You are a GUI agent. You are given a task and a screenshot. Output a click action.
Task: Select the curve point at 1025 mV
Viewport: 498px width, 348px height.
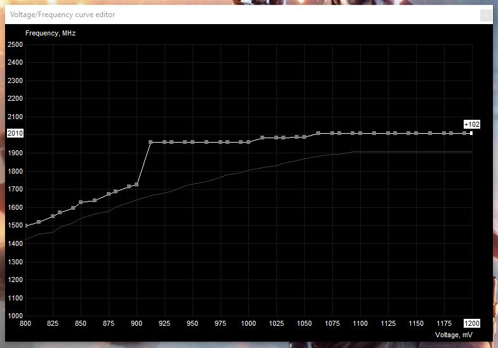pyautogui.click(x=276, y=138)
